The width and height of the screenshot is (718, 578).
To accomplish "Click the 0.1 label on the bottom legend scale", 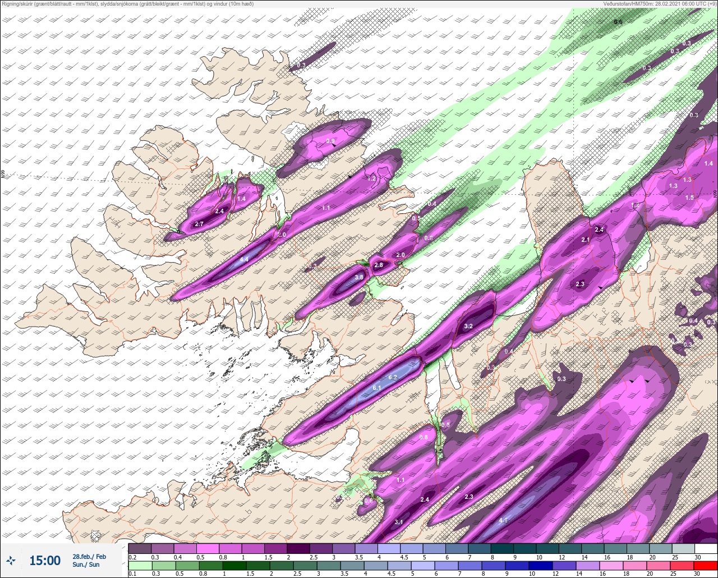I will coord(132,574).
